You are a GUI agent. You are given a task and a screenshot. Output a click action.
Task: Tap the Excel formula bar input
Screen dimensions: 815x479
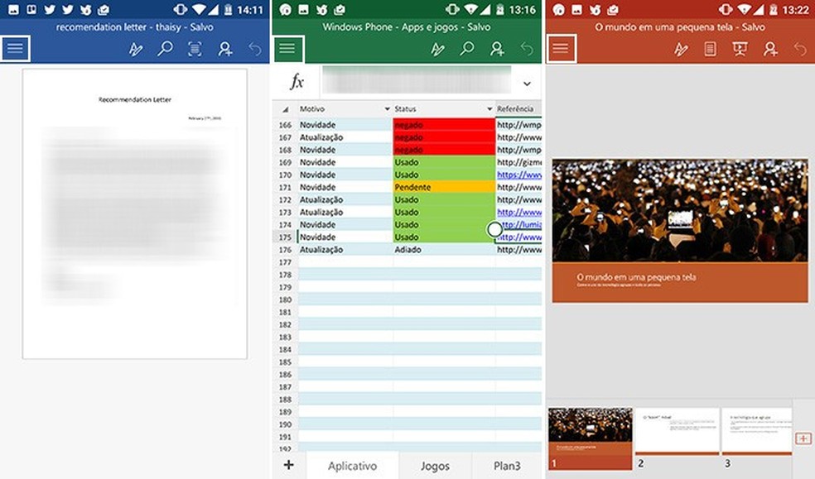417,80
